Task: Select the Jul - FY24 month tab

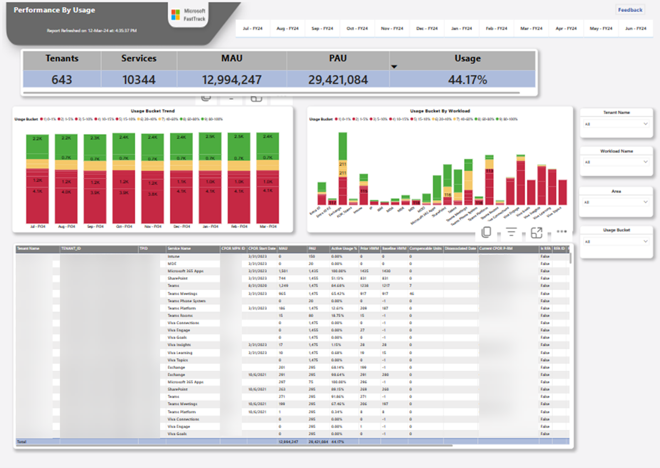Action: point(252,29)
